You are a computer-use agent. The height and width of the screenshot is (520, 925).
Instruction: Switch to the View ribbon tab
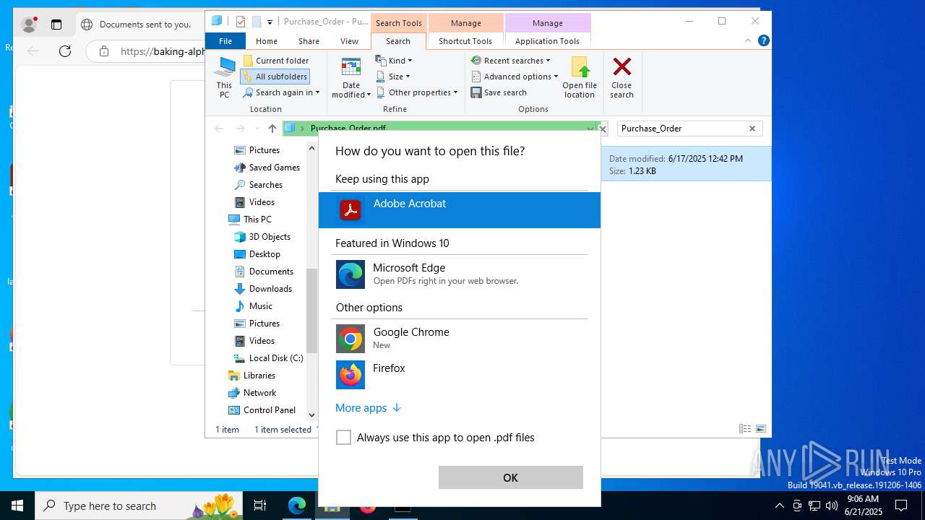[x=349, y=41]
